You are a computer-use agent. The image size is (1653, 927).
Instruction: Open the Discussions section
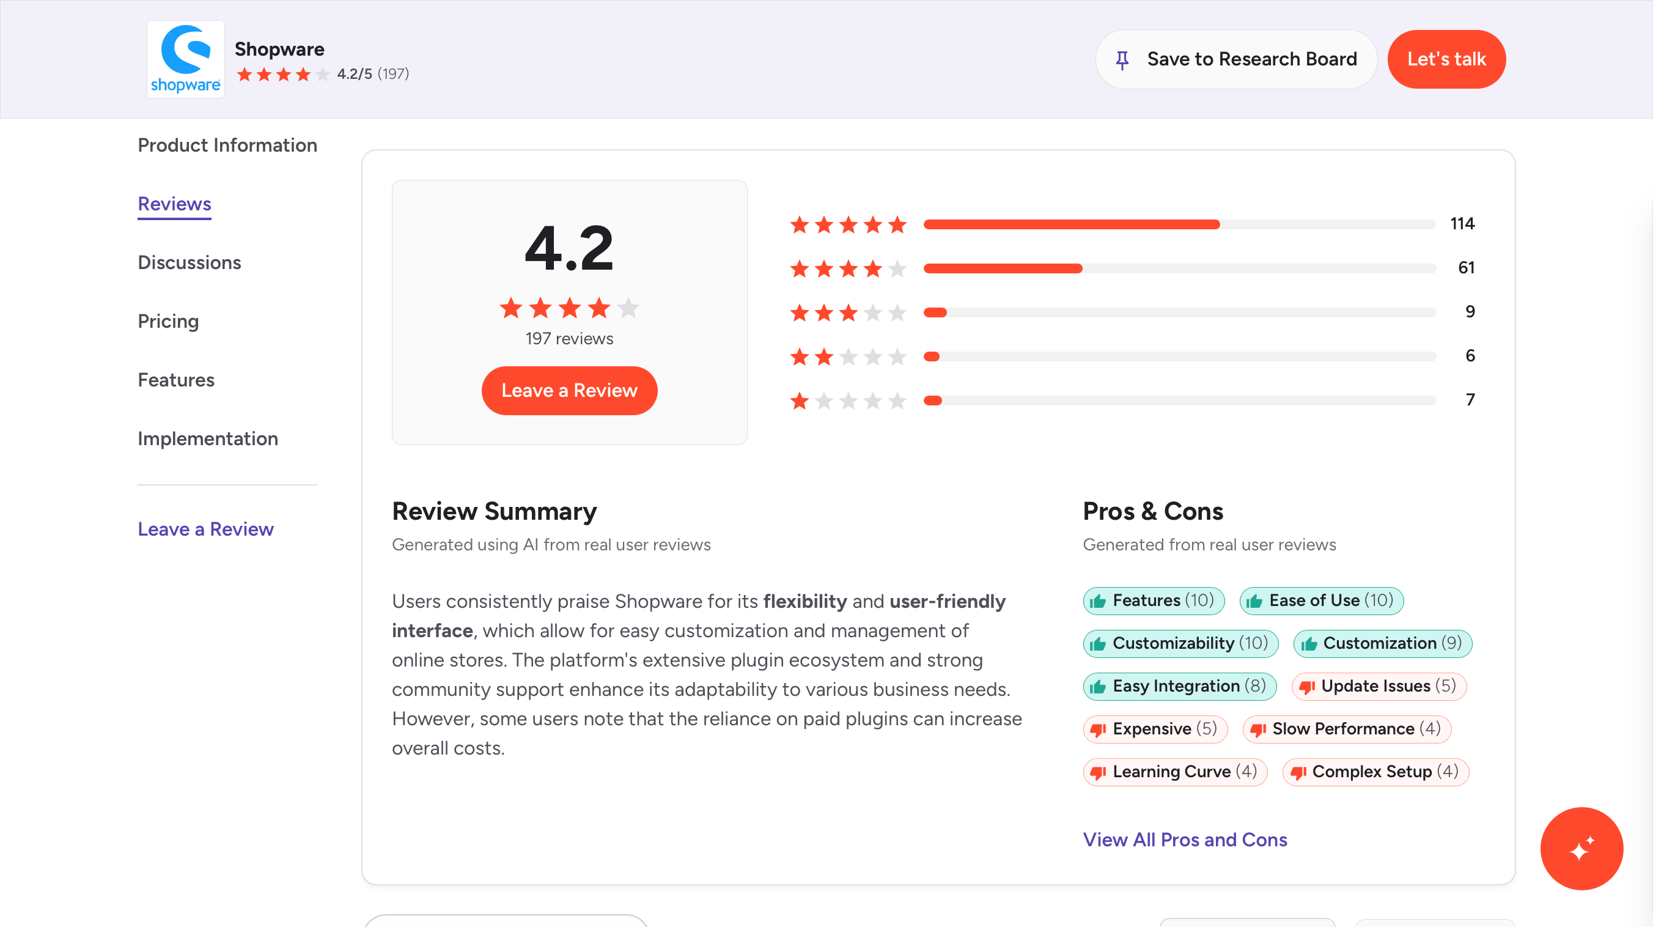(x=190, y=262)
